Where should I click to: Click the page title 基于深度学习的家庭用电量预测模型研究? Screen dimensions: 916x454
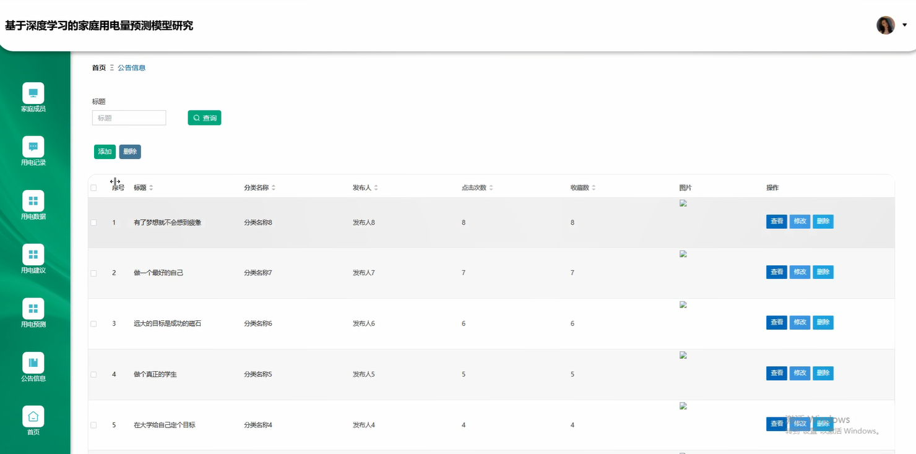coord(99,25)
